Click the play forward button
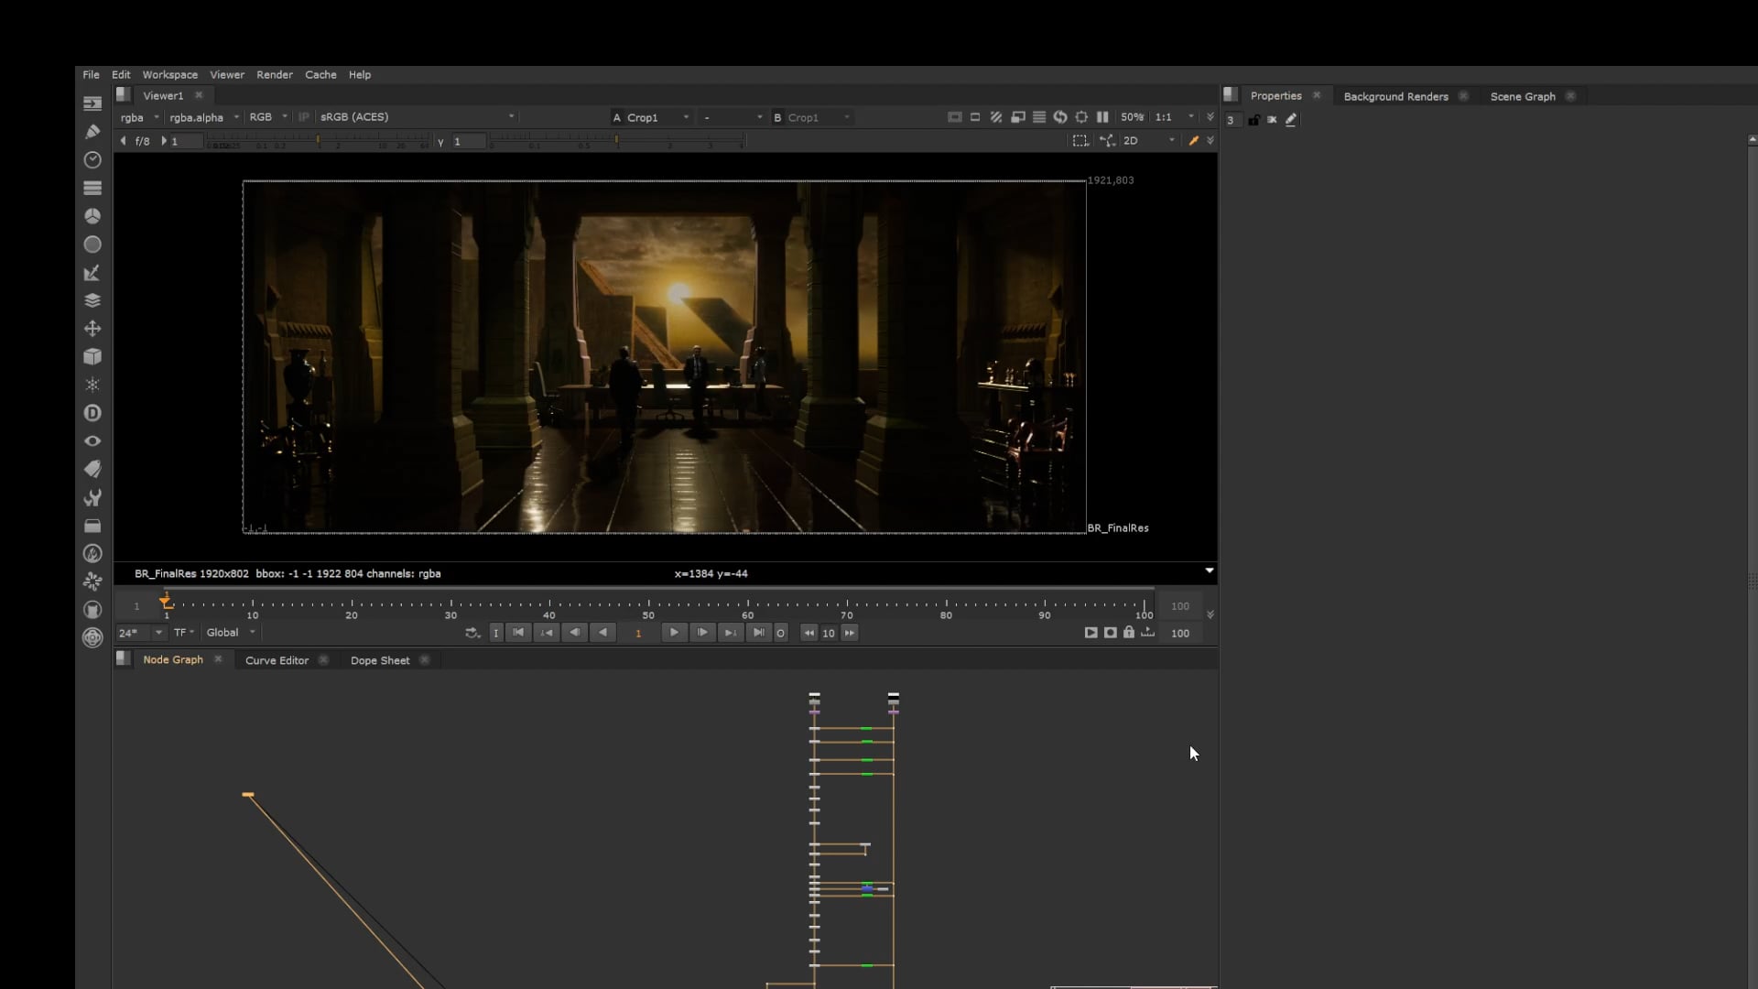Viewport: 1758px width, 989px height. pos(675,632)
